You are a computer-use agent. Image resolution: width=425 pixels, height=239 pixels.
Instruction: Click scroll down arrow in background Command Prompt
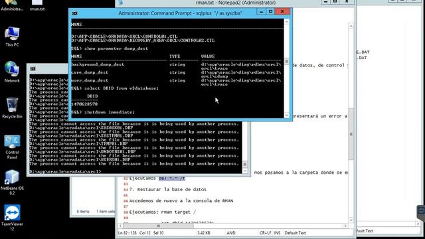245,171
